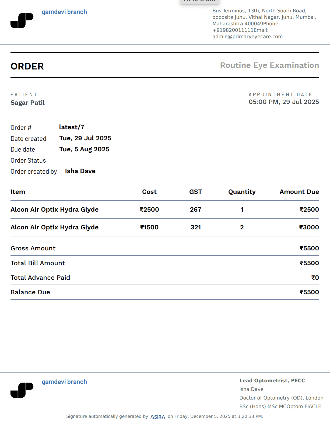Select order creator Isha Dave

pyautogui.click(x=80, y=171)
